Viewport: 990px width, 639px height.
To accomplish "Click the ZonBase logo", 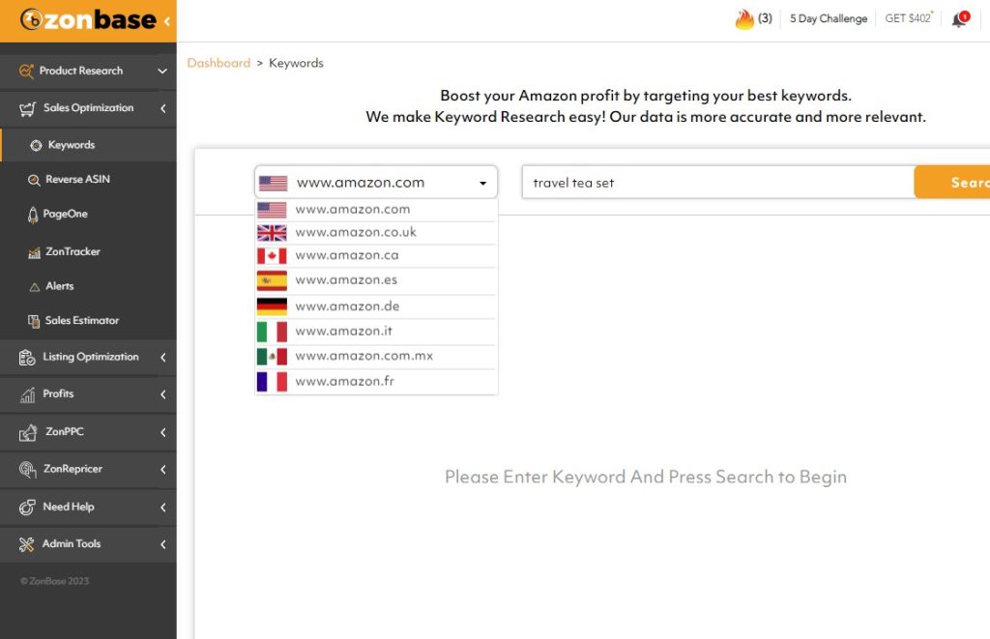I will click(87, 20).
